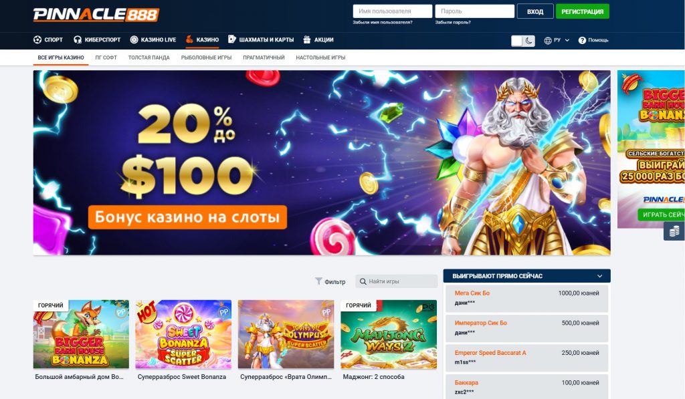Click the game search field

click(396, 281)
